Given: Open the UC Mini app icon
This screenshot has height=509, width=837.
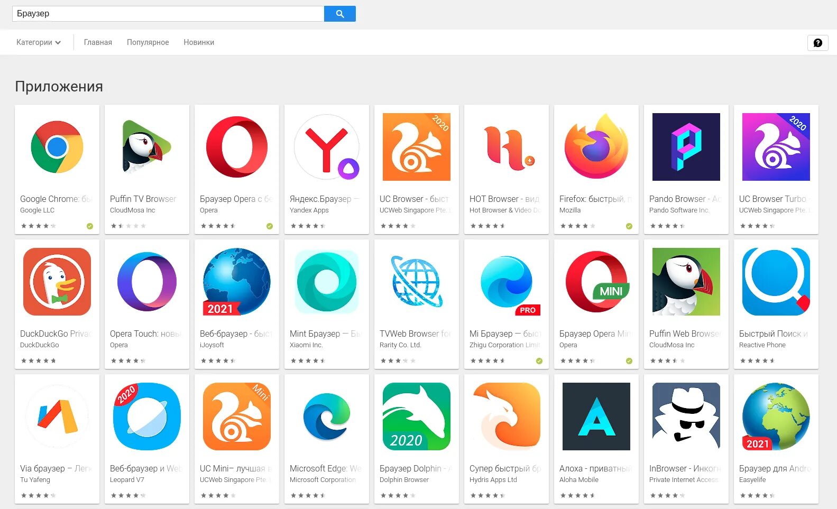Looking at the screenshot, I should [x=237, y=417].
